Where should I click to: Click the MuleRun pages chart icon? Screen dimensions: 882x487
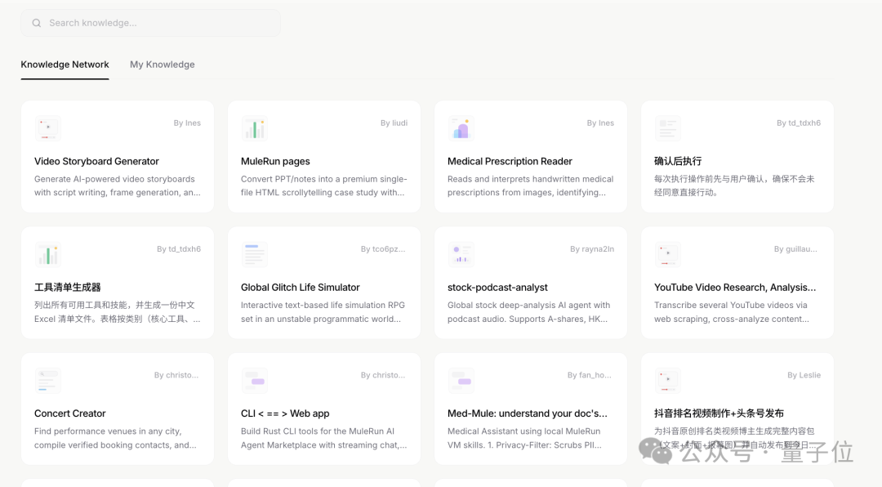254,128
